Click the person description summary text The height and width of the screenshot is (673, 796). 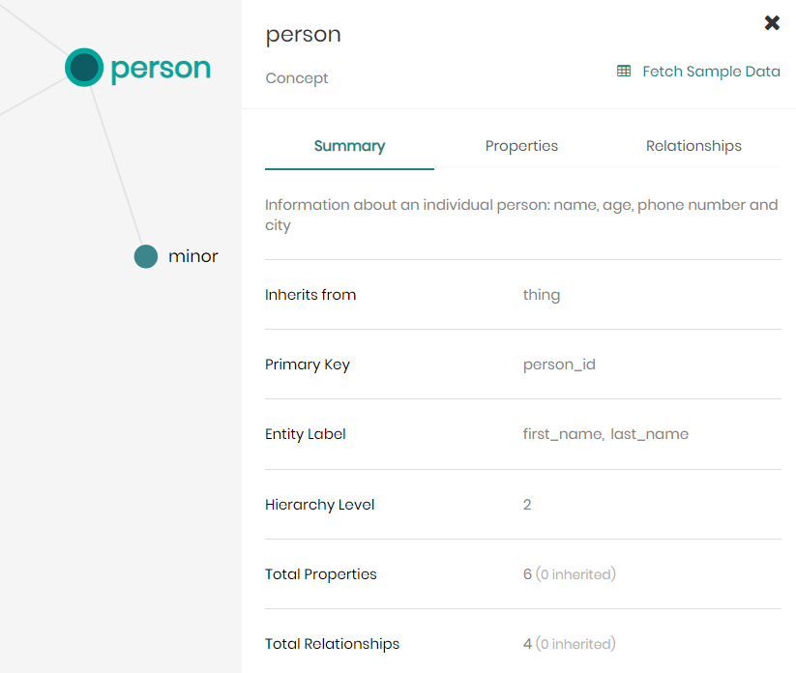click(x=520, y=215)
